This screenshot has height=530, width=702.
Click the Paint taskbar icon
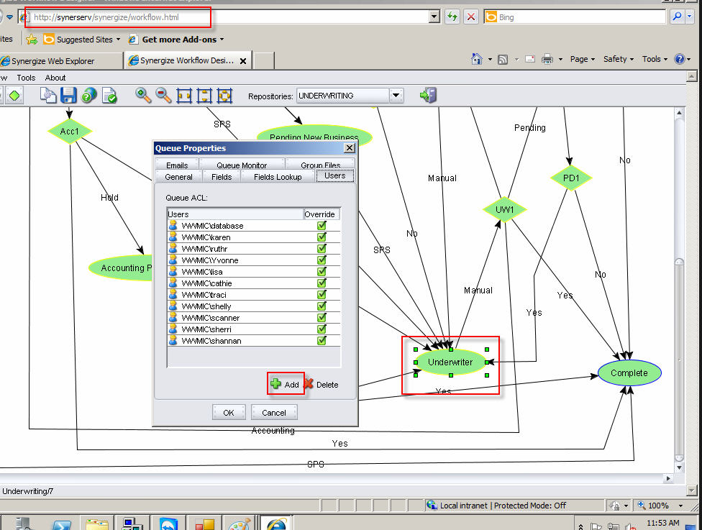tap(239, 524)
